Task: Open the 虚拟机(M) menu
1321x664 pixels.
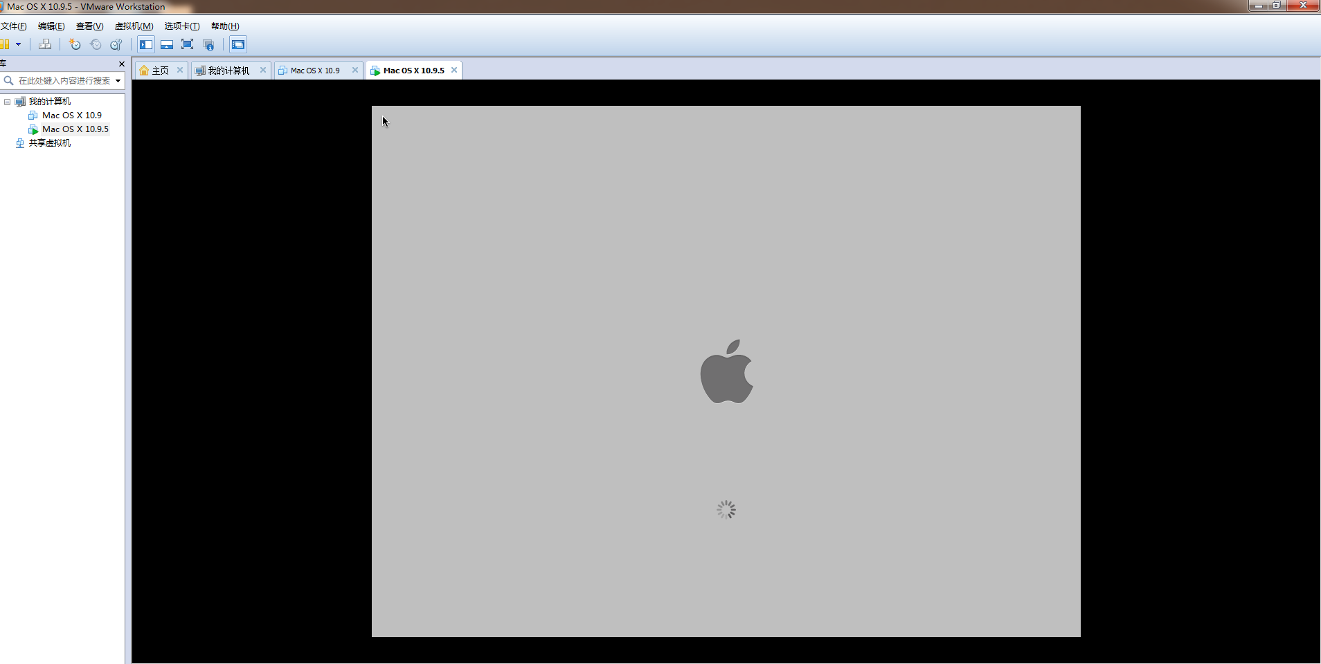Action: [x=134, y=26]
